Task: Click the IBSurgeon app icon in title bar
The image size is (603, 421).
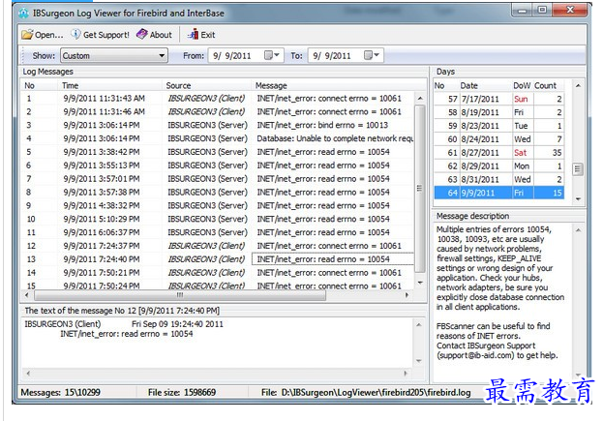Action: coord(23,14)
